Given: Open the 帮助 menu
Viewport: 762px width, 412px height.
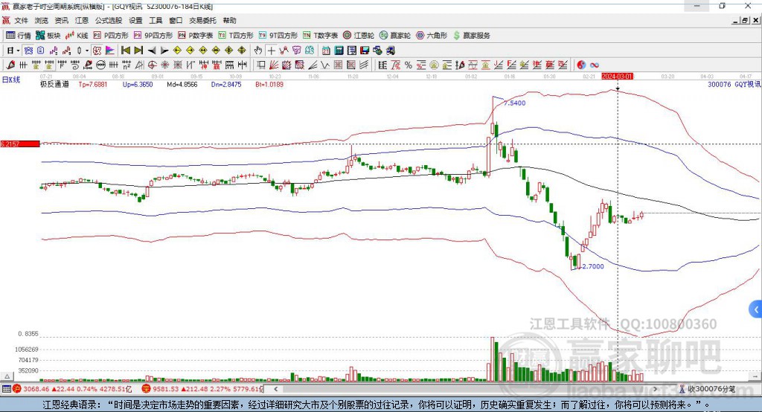Looking at the screenshot, I should [229, 20].
